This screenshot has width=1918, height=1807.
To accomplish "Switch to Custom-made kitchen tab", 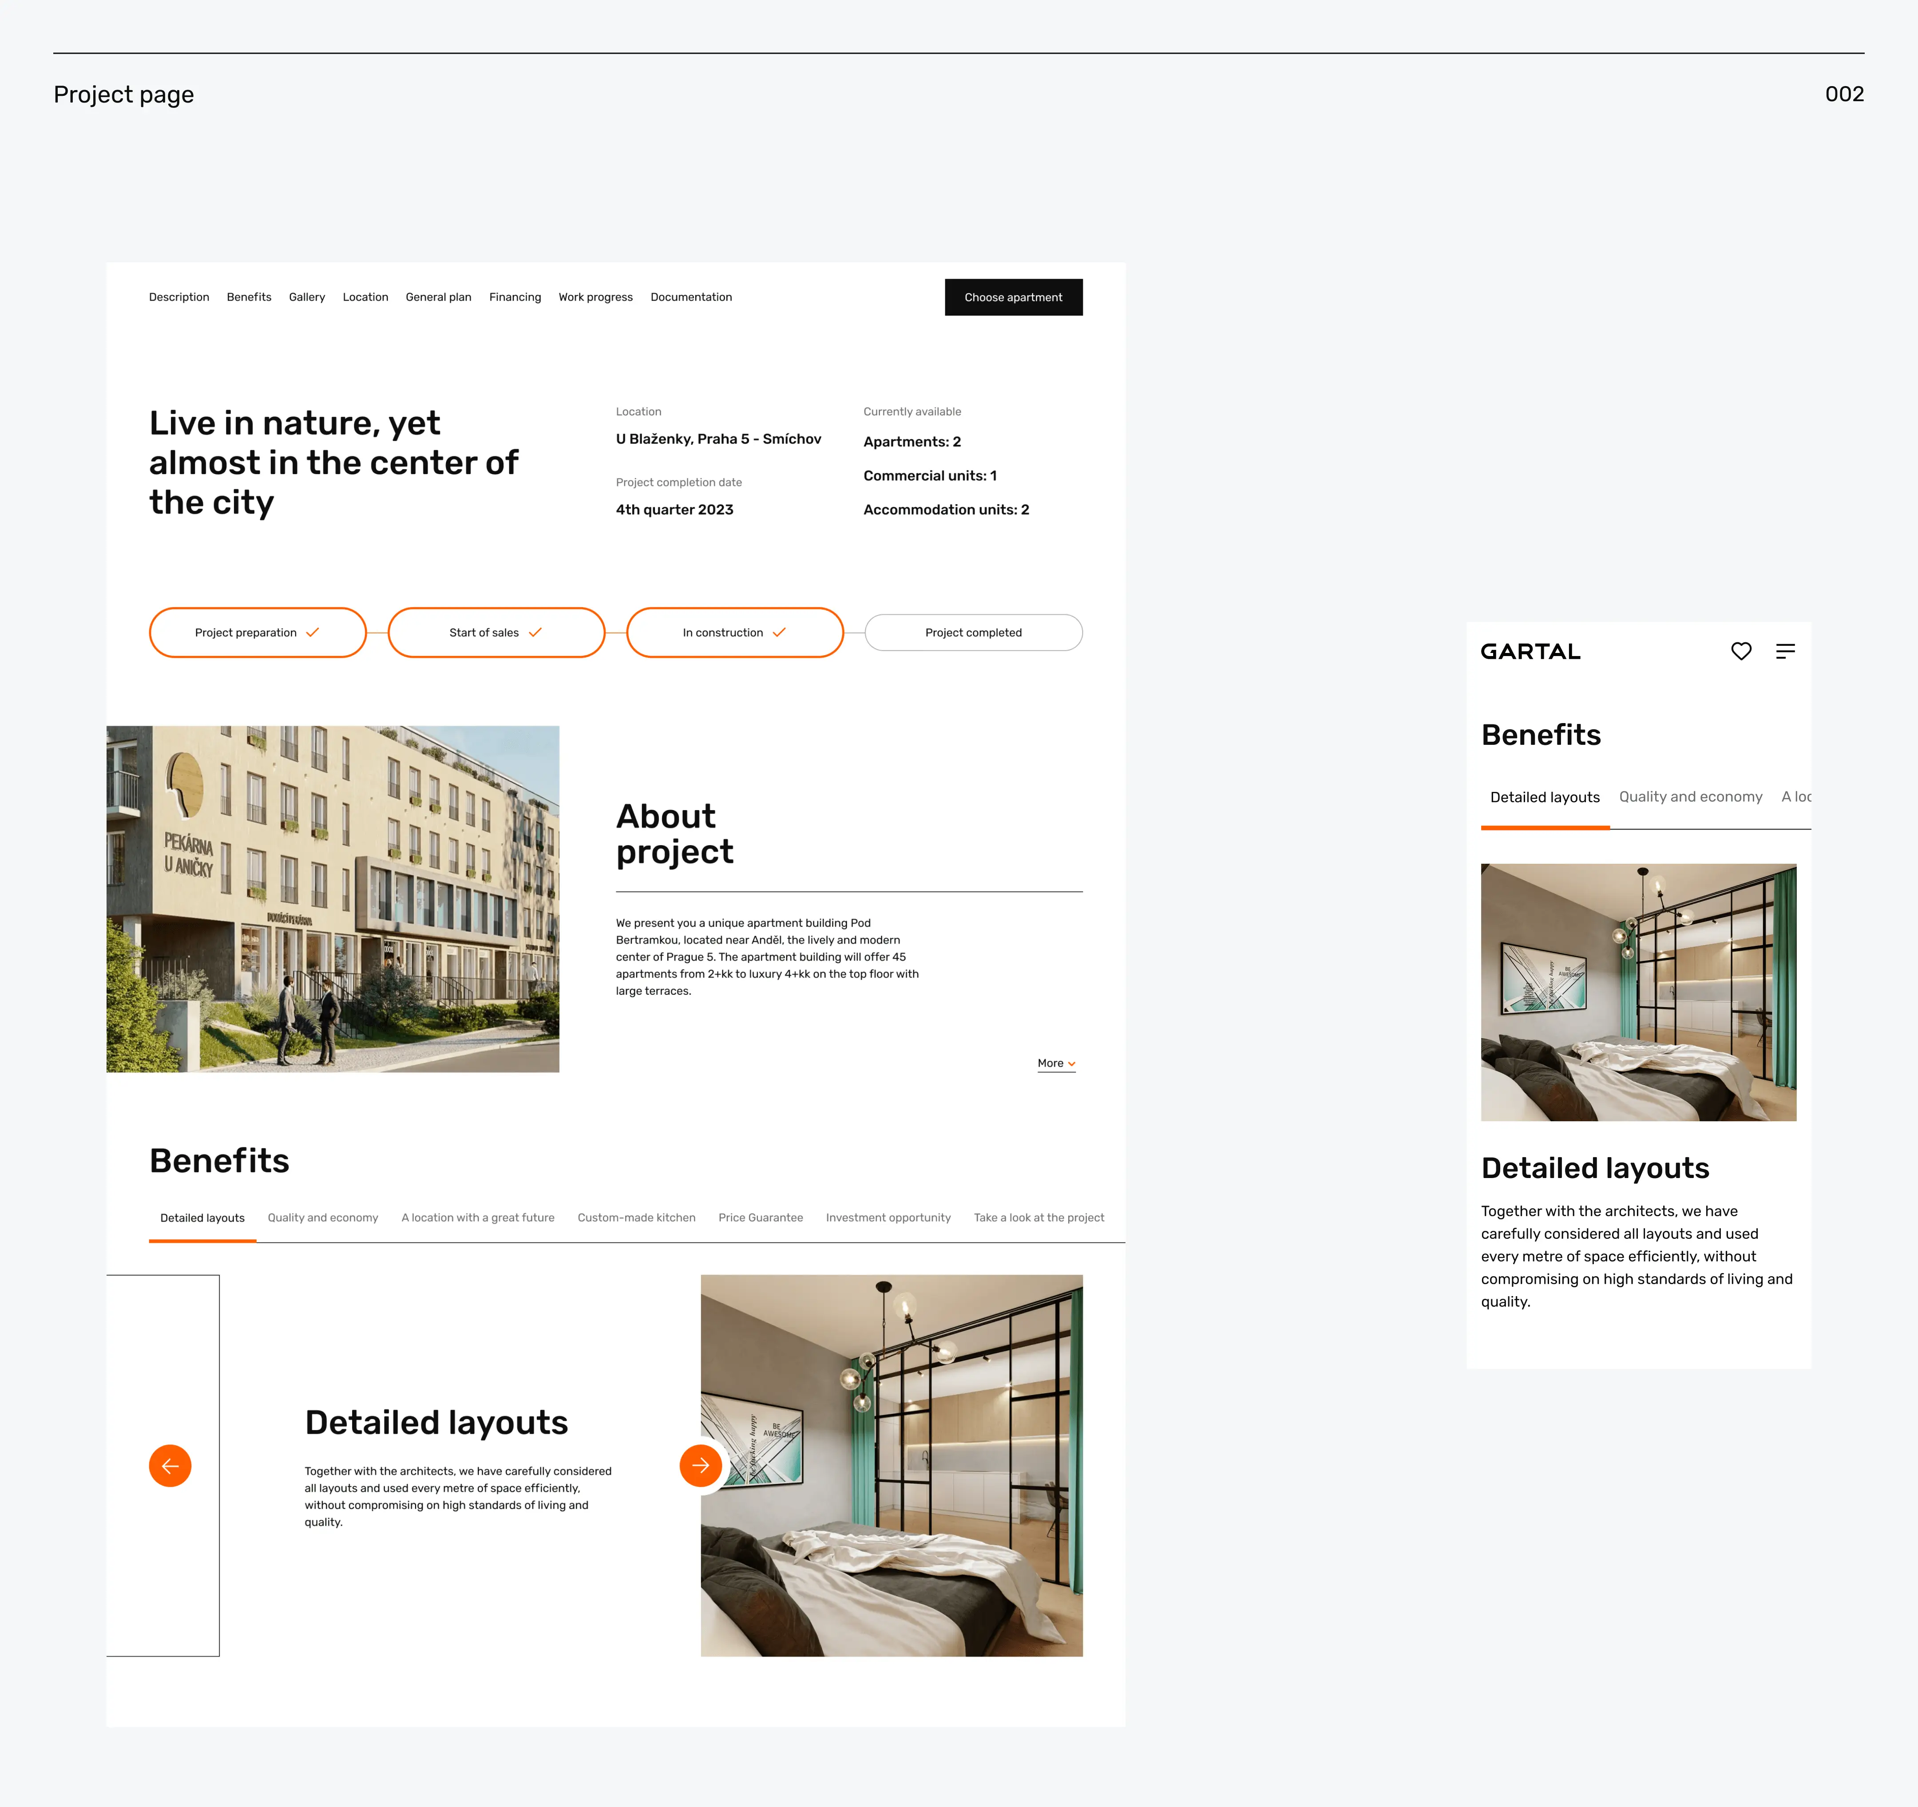I will tap(636, 1218).
